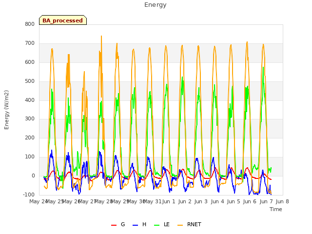Click the 400 y-axis tick value
312x234 pixels.
coord(30,100)
